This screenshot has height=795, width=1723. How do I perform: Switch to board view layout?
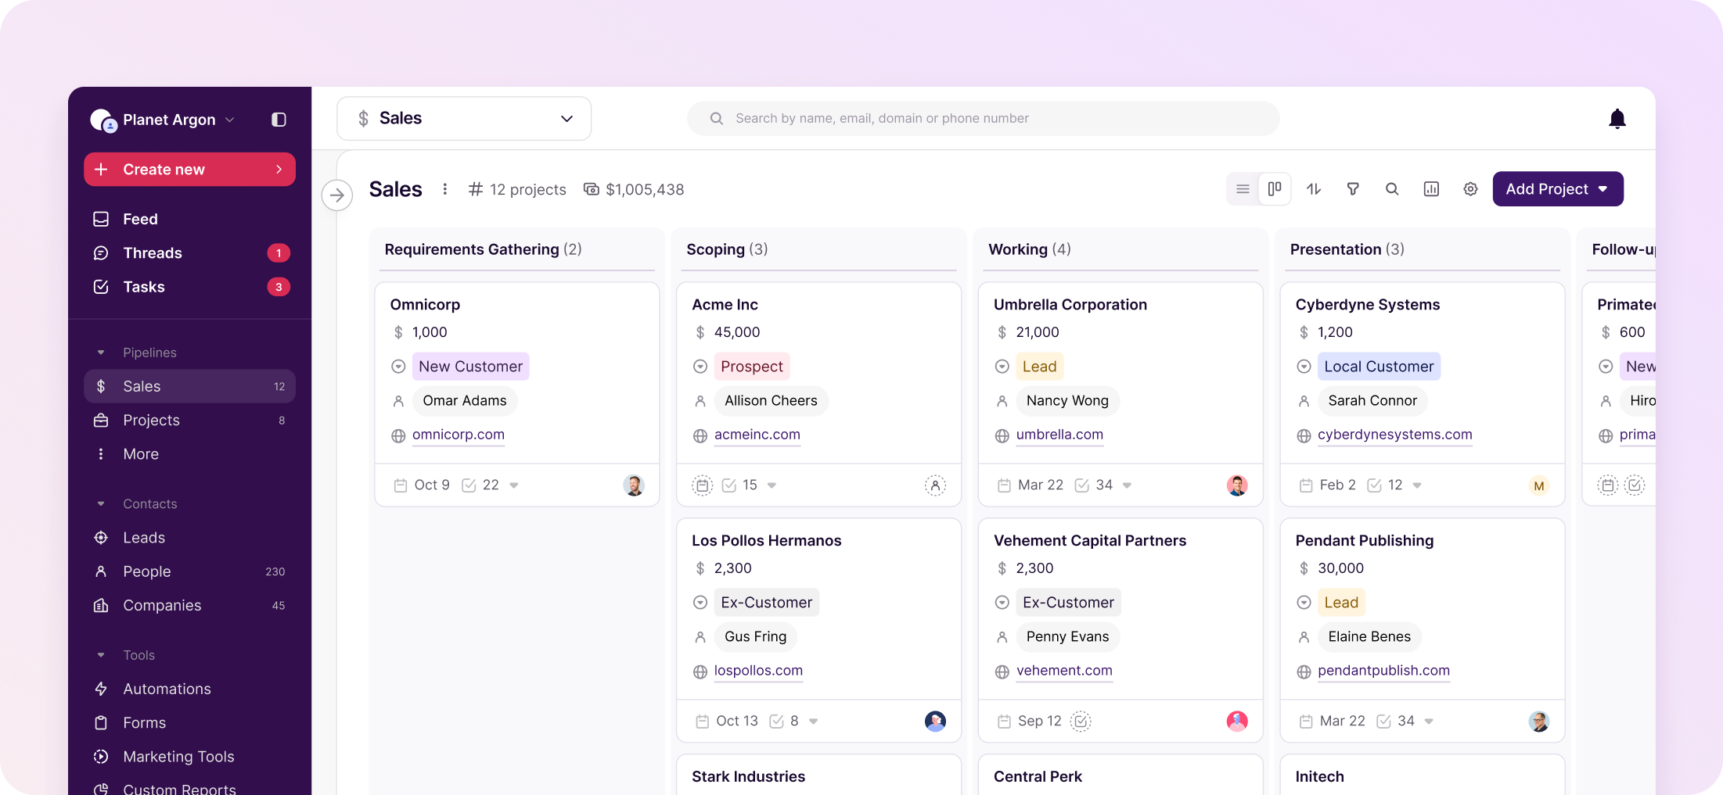pyautogui.click(x=1275, y=189)
